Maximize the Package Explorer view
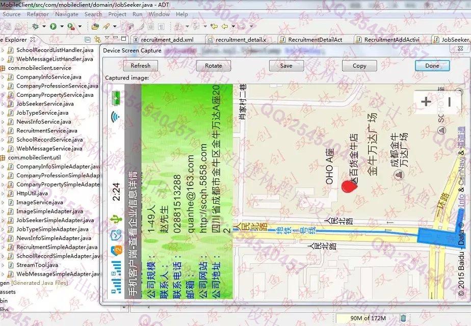The height and width of the screenshot is (326, 471). coord(123,38)
